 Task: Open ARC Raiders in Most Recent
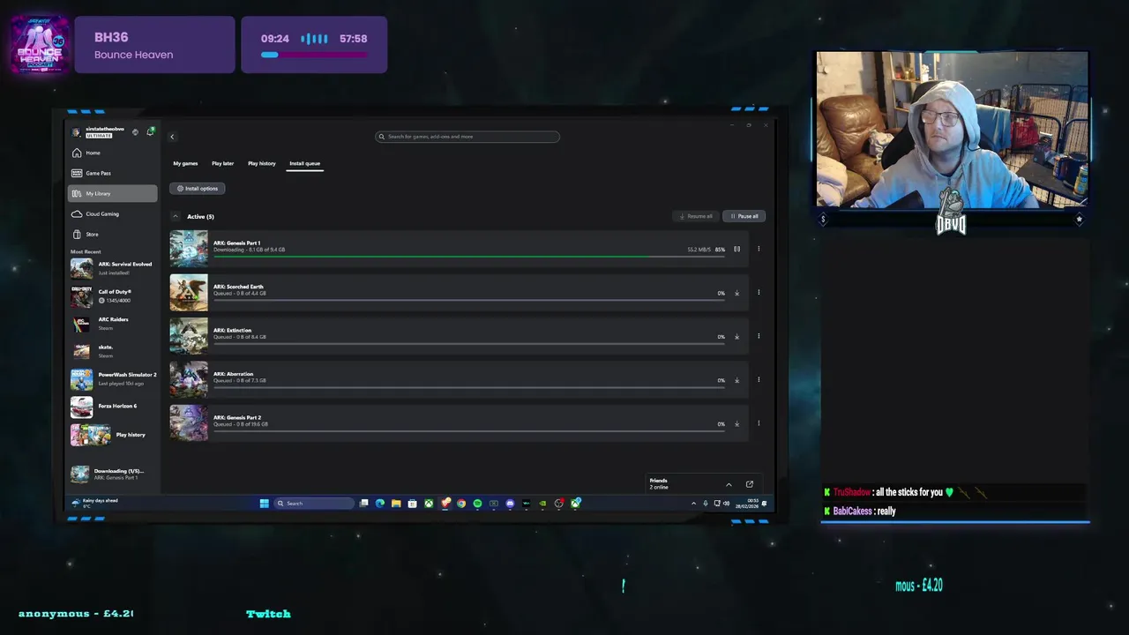point(113,324)
